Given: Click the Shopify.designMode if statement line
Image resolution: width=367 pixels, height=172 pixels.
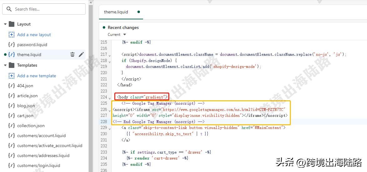Looking at the screenshot, I should pos(149,60).
